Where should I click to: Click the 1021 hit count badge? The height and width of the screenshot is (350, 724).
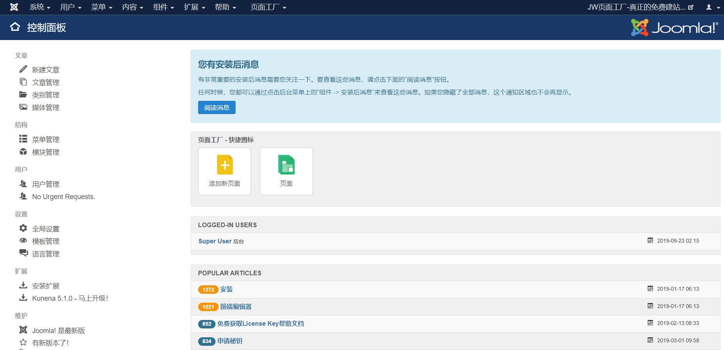coord(208,307)
